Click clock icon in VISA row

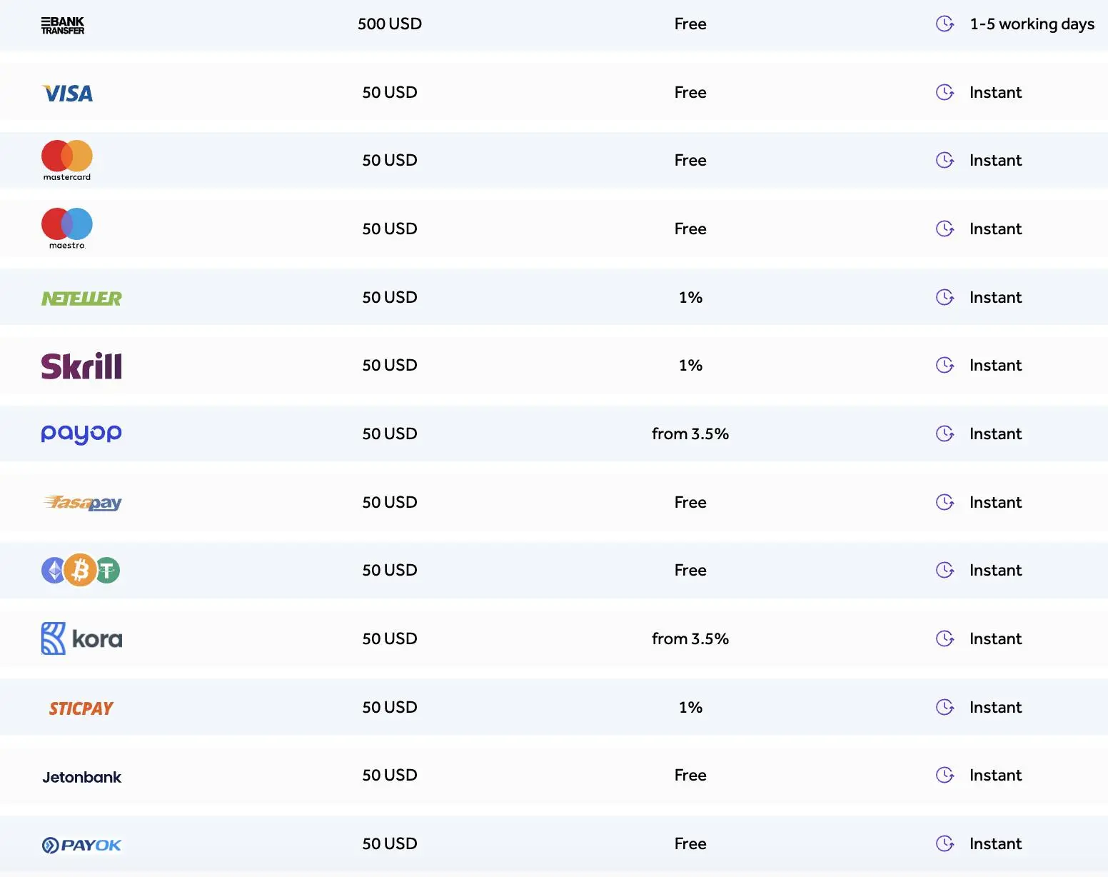pyautogui.click(x=945, y=92)
